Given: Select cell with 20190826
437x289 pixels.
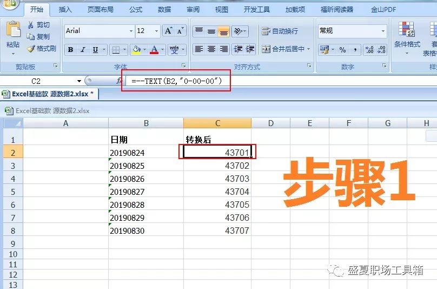Looking at the screenshot, I should pos(146,179).
